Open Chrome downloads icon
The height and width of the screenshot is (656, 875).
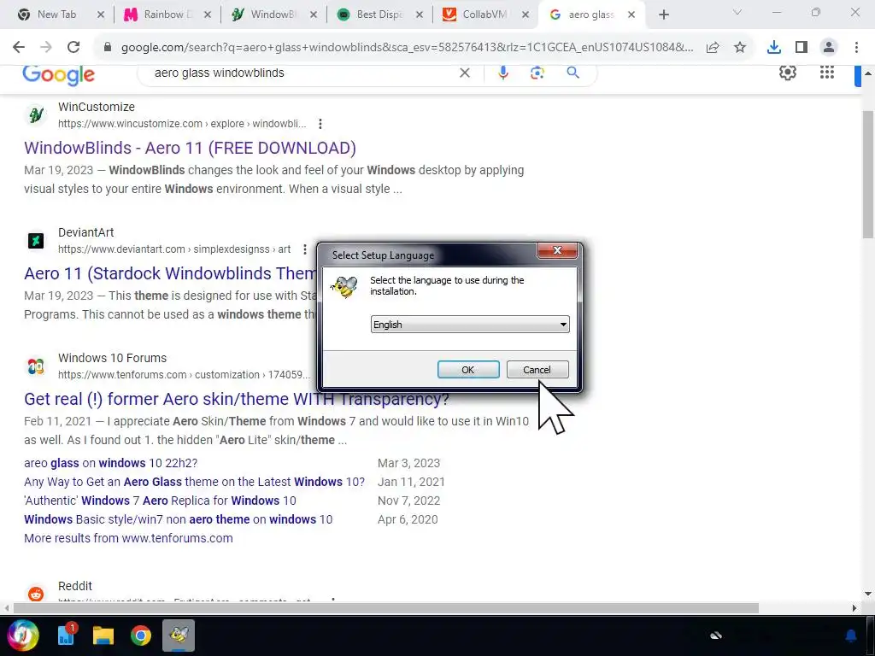(x=773, y=48)
